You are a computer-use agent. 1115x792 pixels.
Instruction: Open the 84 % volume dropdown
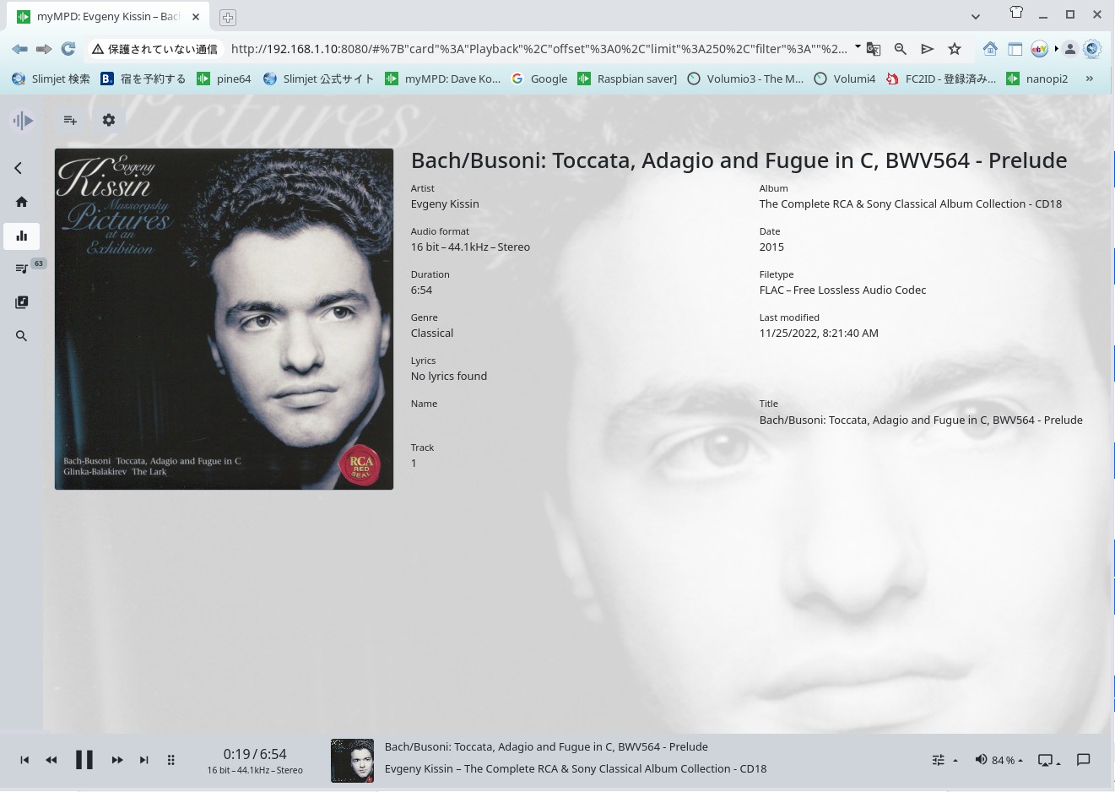(x=999, y=760)
